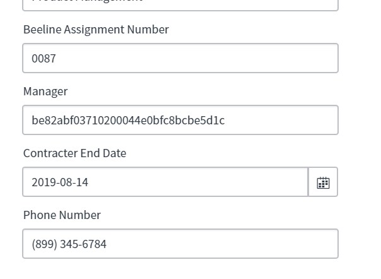
Task: Click the "Manager" field label
Action: [45, 92]
